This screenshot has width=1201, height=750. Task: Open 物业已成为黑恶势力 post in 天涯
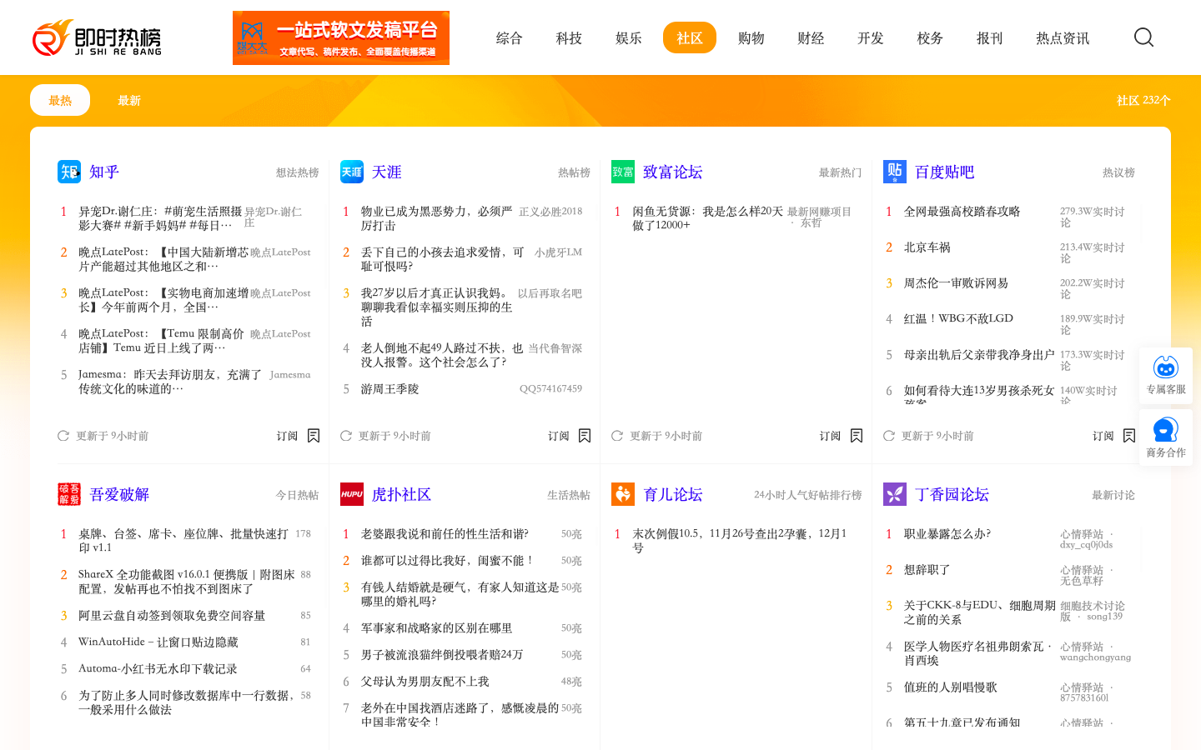point(437,218)
